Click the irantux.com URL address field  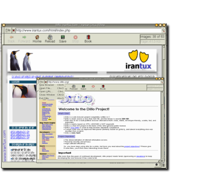pos(88,30)
